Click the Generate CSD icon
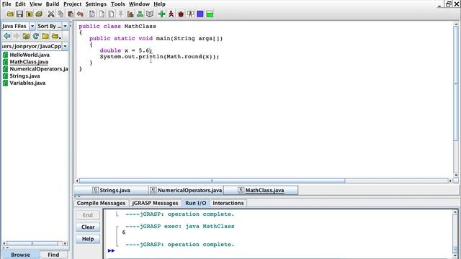The width and height of the screenshot is (461, 259). pos(92,14)
